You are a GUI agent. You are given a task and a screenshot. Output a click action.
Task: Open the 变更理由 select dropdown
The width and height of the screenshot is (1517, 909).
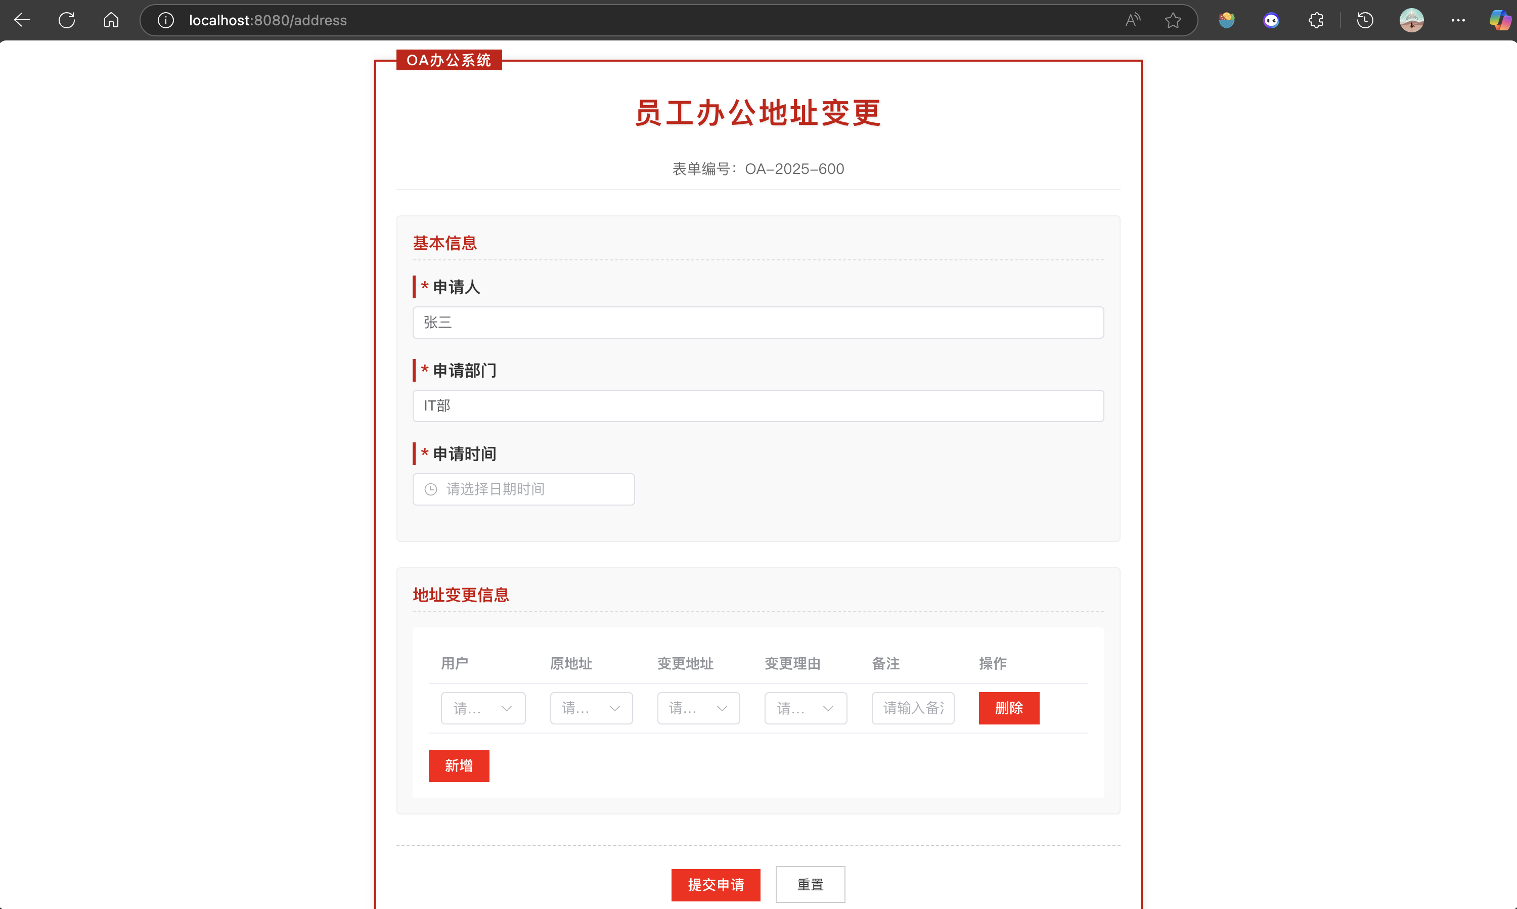click(x=805, y=708)
